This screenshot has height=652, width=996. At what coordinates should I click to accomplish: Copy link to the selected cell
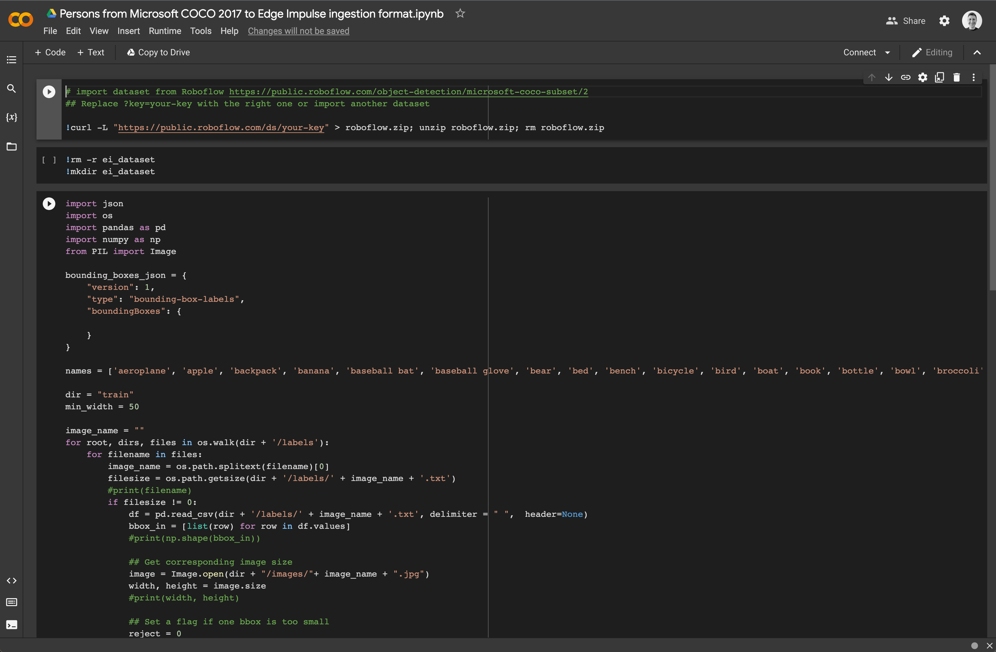905,77
